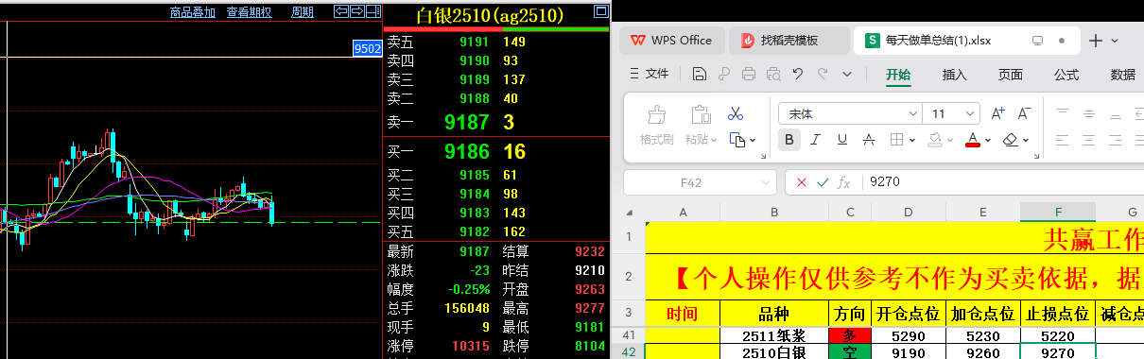Select the column F header

(x=1058, y=212)
